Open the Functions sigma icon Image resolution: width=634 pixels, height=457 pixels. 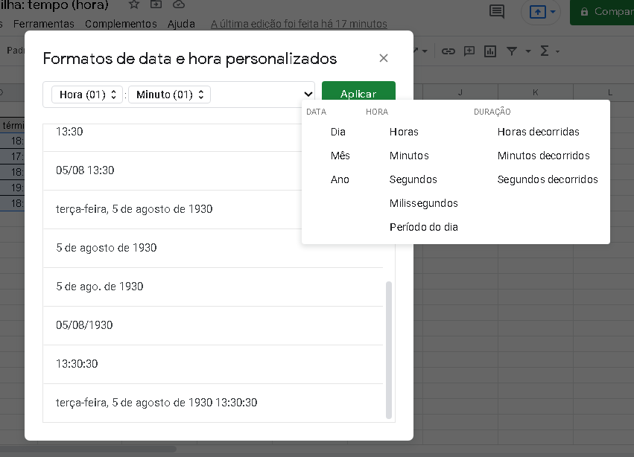(x=545, y=51)
